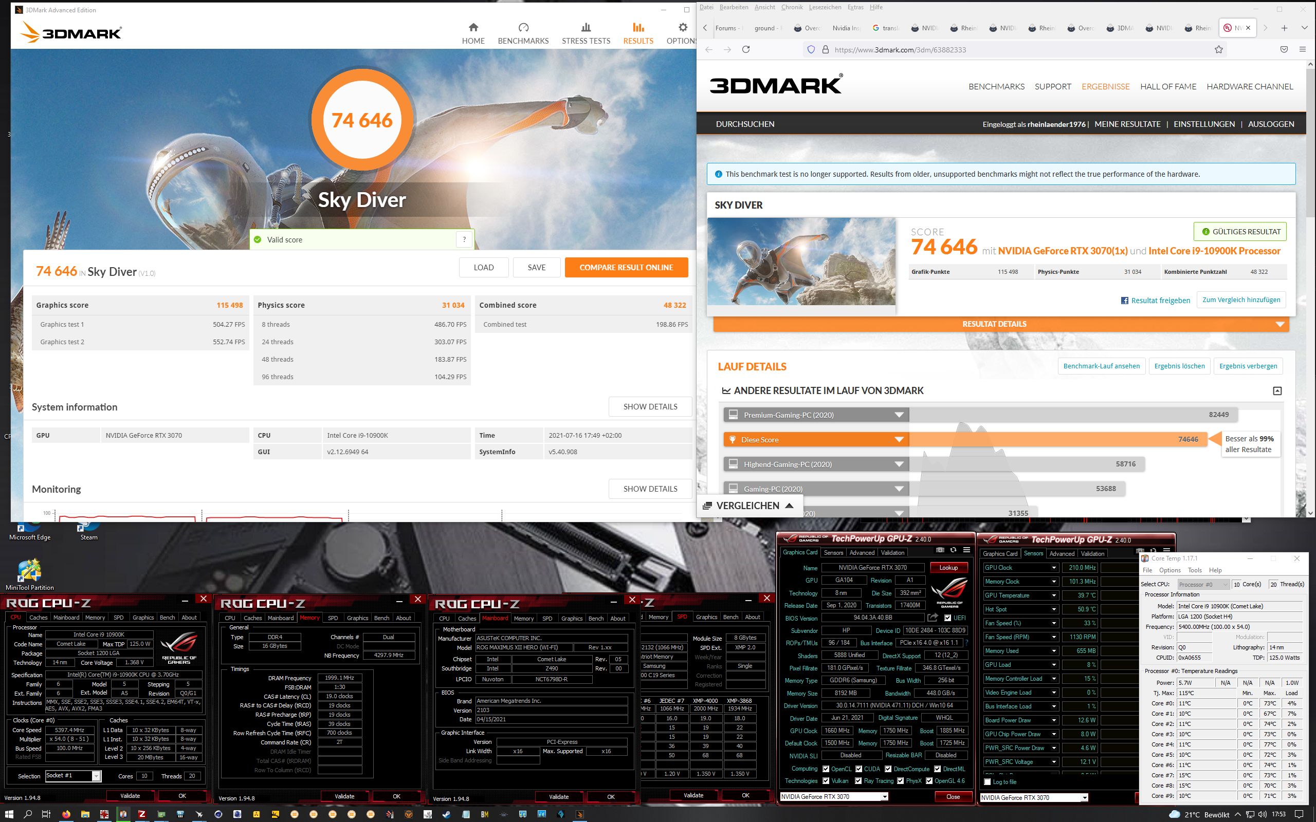
Task: Click the Bus Interface question mark in GPU-Z
Action: [967, 643]
